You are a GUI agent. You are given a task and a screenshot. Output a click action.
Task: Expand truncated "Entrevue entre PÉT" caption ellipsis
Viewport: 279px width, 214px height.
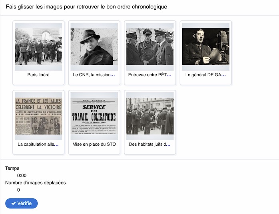point(169,75)
